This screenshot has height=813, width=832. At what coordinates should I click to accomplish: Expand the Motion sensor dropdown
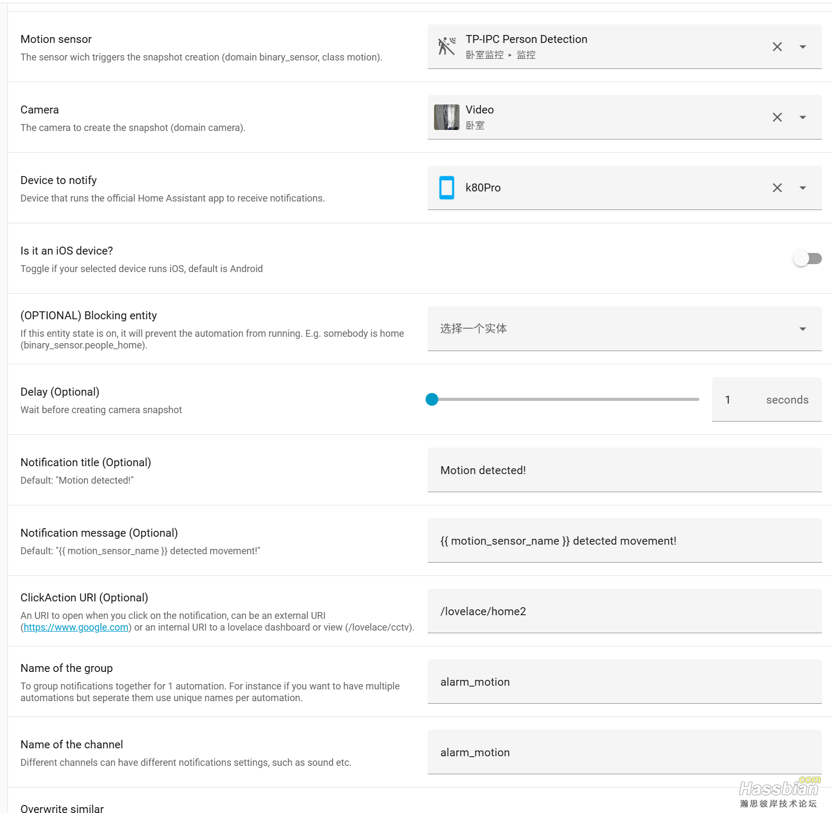tap(802, 47)
